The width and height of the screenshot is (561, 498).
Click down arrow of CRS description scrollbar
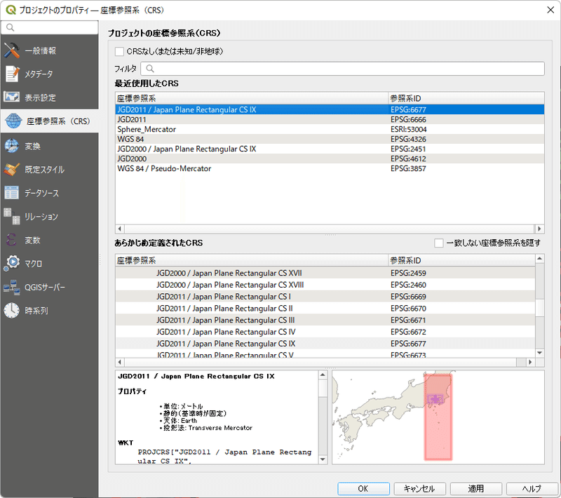(x=323, y=459)
